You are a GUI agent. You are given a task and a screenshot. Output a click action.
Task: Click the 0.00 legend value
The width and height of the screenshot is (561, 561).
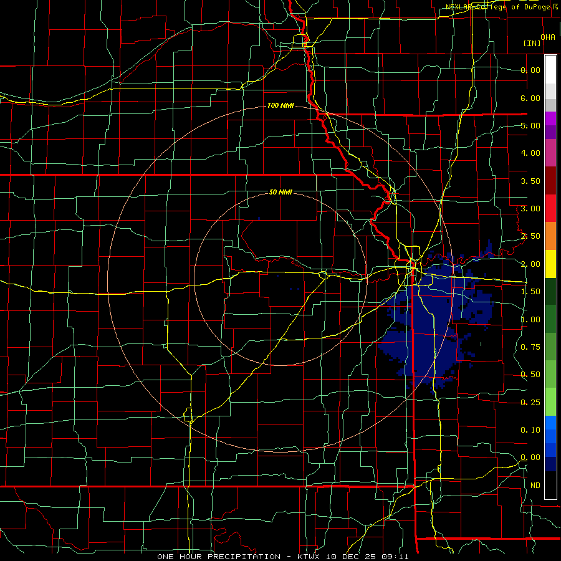[x=530, y=458]
